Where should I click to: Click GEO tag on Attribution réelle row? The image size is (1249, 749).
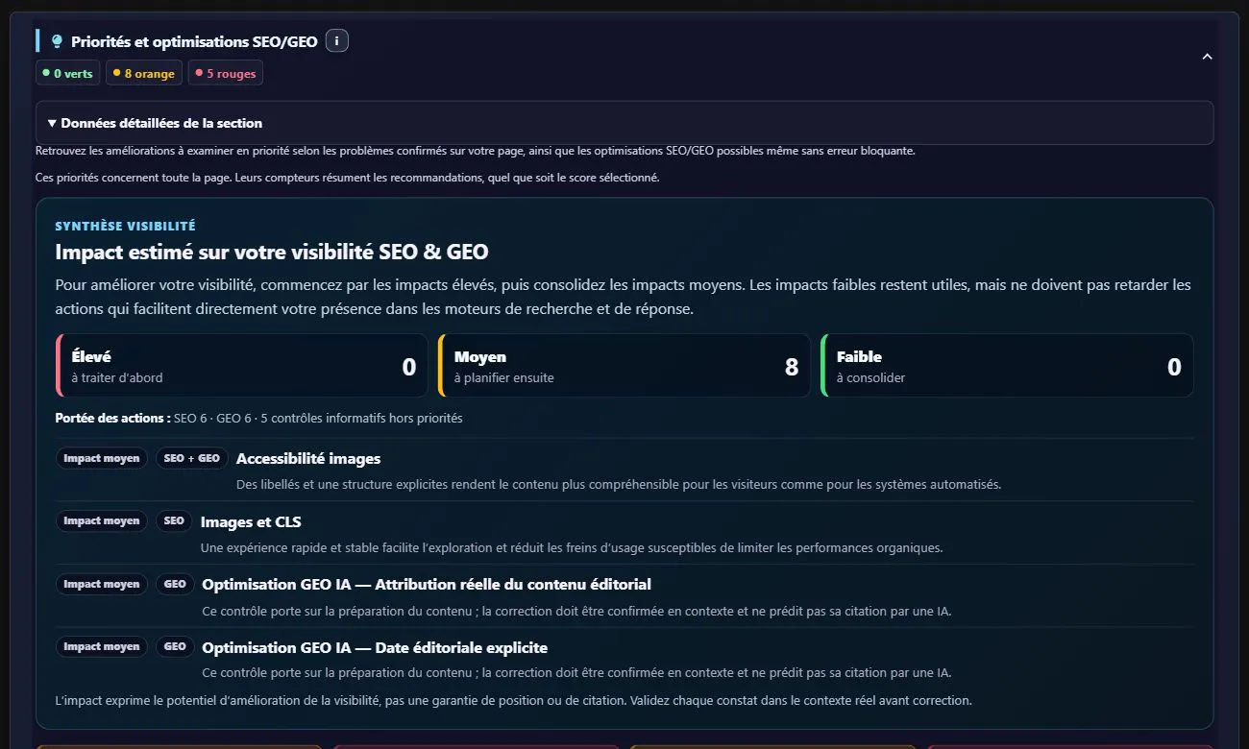click(175, 584)
